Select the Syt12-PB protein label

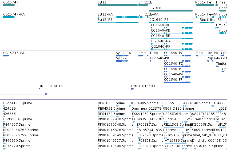(x=123, y=59)
